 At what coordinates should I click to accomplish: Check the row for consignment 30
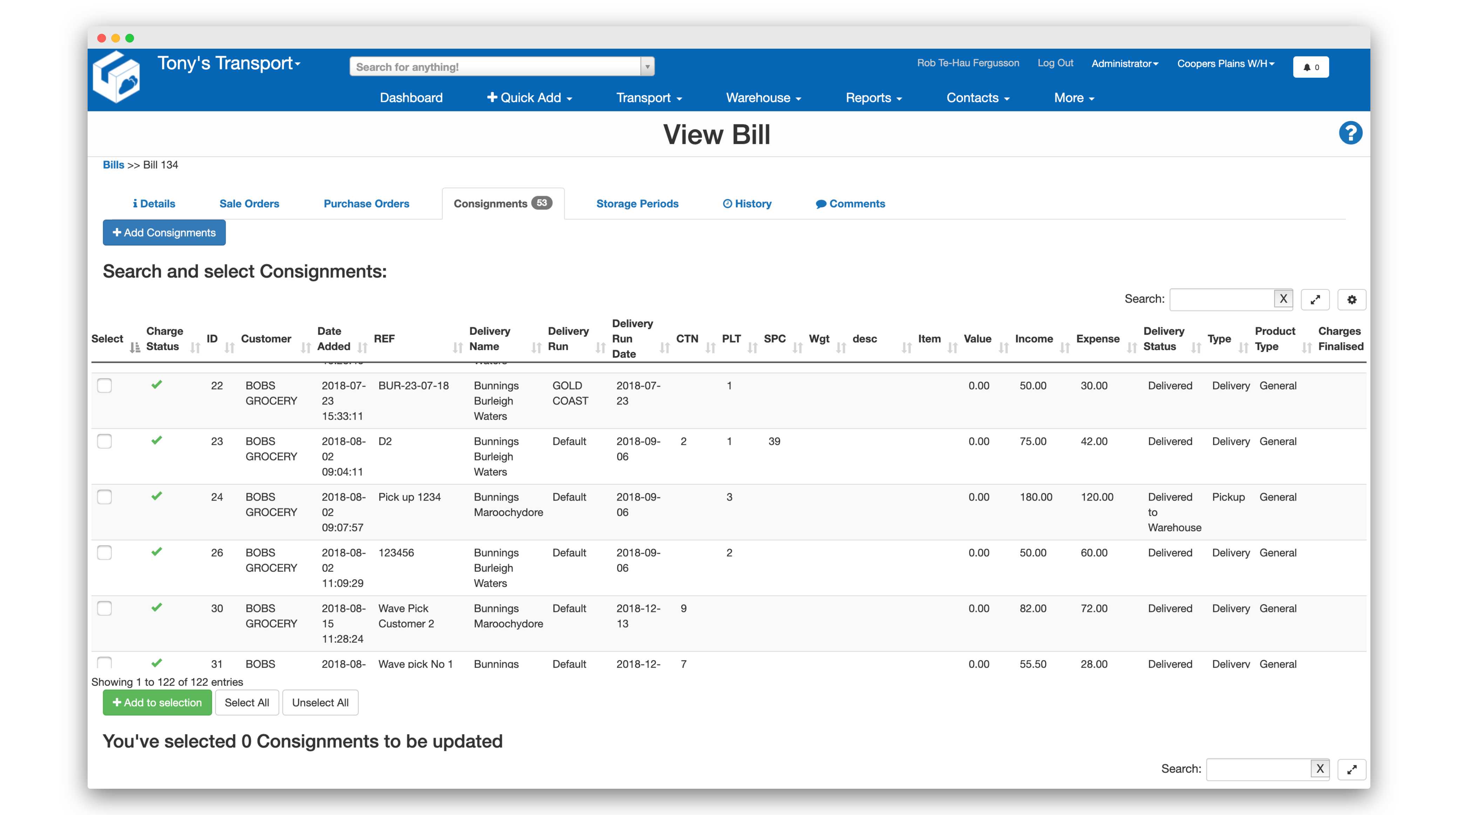tap(105, 609)
